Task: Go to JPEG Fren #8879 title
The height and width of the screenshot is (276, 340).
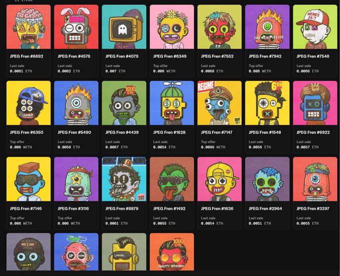Action: point(121,208)
